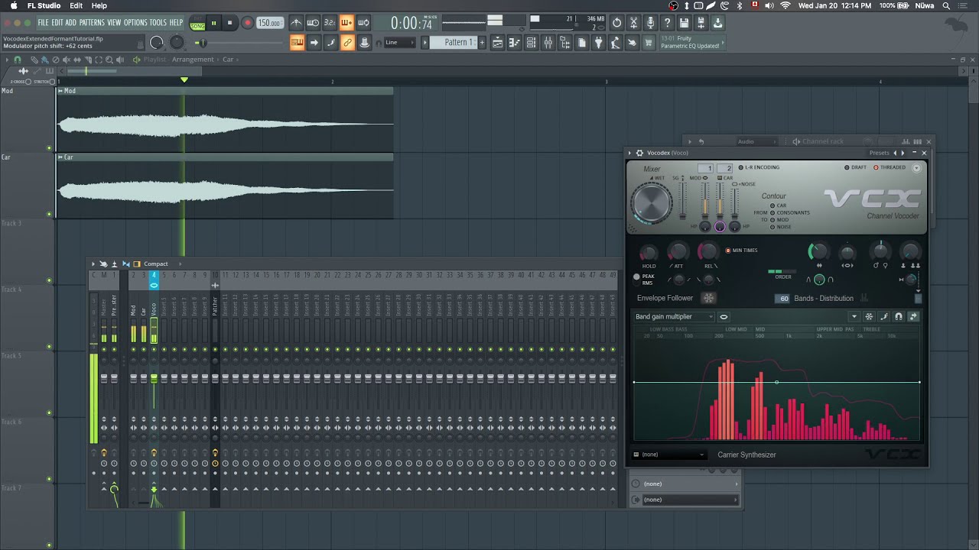The width and height of the screenshot is (979, 550).
Task: Open the piano roll view icon
Action: (x=514, y=43)
